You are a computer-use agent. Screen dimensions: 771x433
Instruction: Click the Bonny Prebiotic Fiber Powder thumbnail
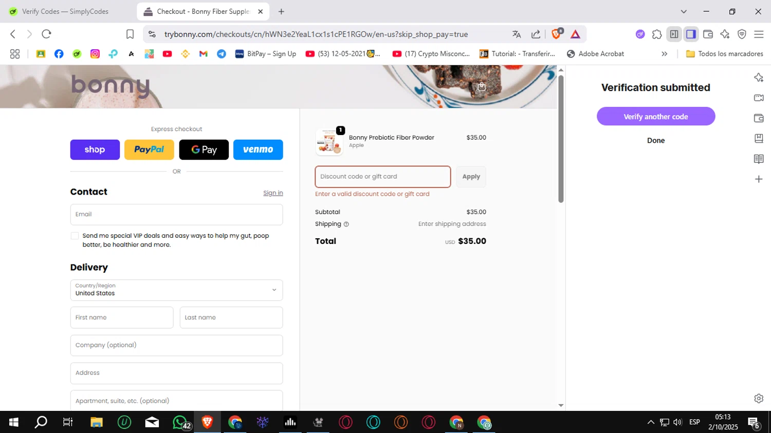point(329,141)
